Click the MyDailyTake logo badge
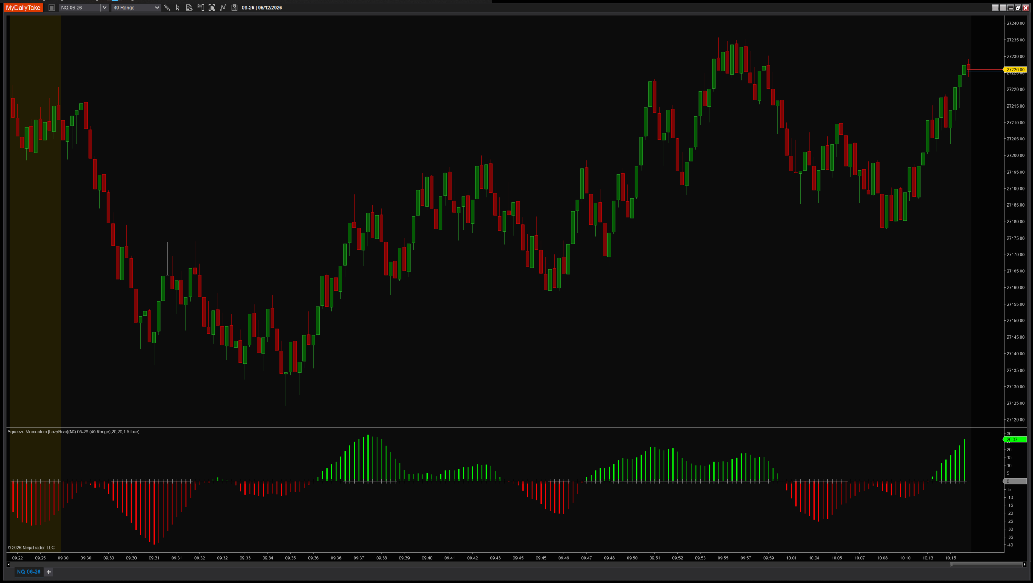 (x=23, y=8)
